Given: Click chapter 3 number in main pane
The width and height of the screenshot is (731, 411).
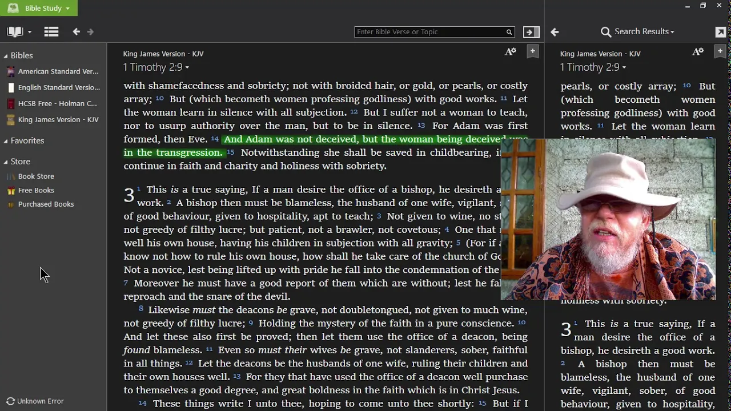Looking at the screenshot, I should [x=129, y=196].
